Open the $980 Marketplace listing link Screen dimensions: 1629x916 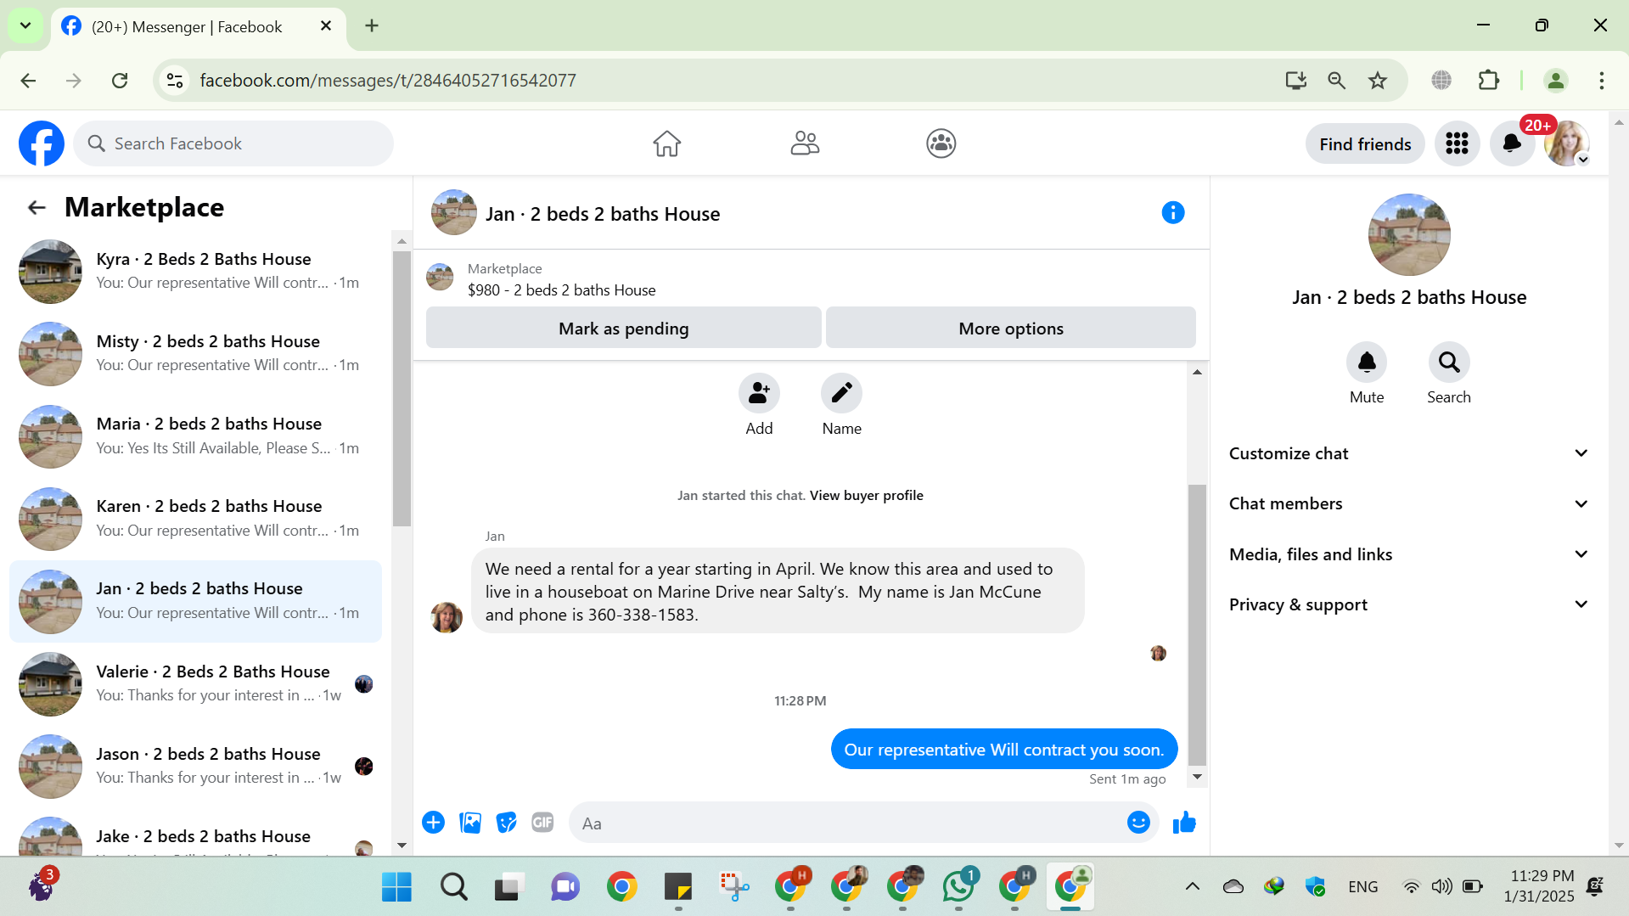561,289
